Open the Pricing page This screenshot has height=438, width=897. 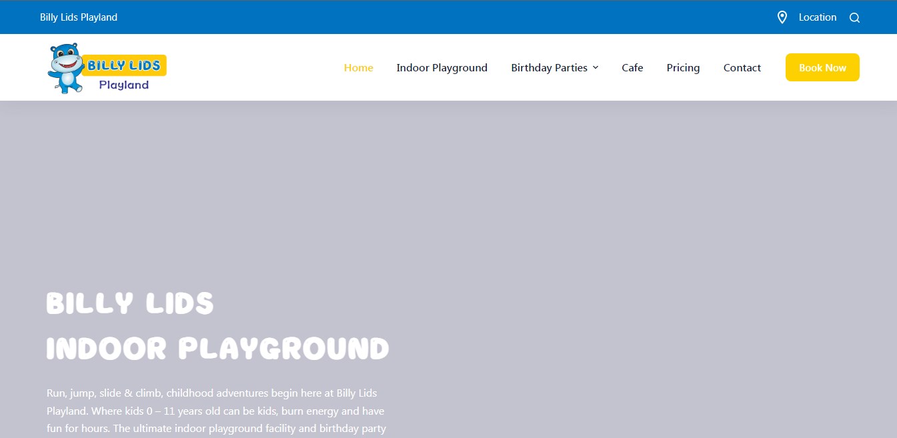click(x=683, y=67)
